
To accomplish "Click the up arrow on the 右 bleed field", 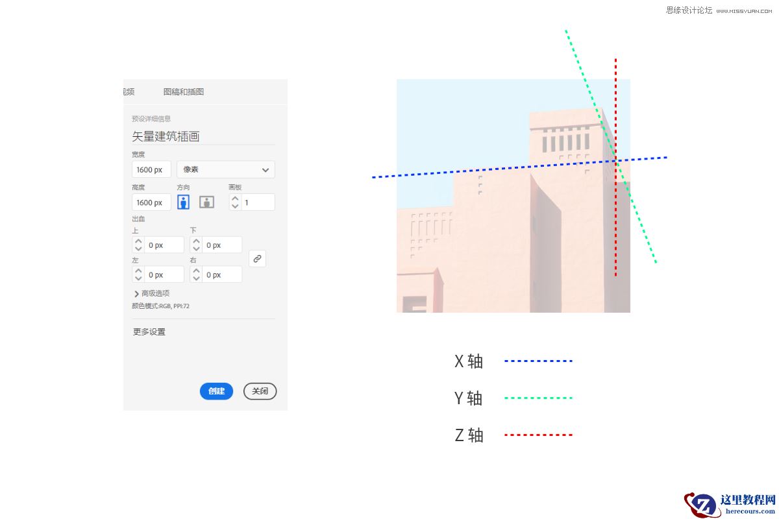I will [195, 271].
